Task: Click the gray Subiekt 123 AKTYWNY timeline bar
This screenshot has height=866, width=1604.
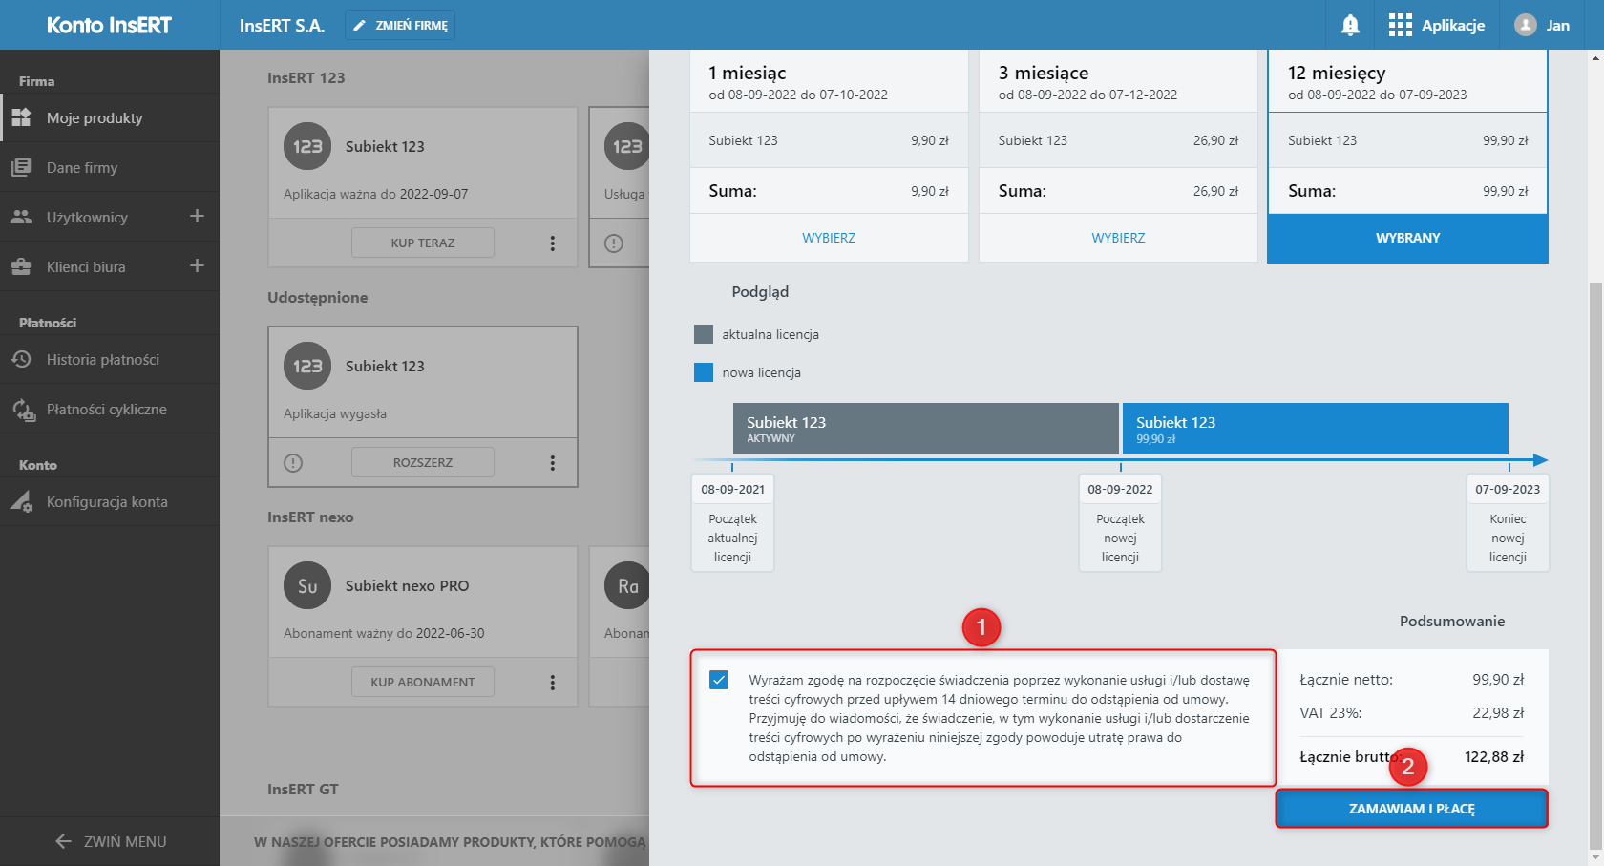Action: (x=925, y=429)
